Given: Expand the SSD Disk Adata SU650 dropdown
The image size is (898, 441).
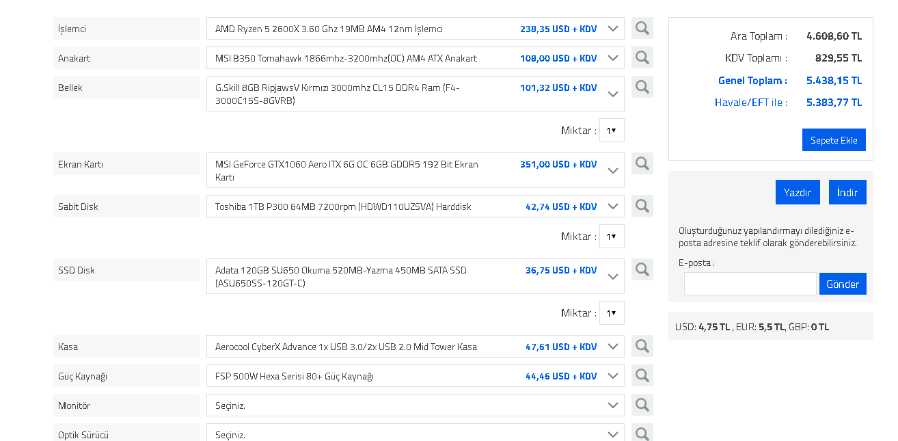Looking at the screenshot, I should [x=416, y=276].
